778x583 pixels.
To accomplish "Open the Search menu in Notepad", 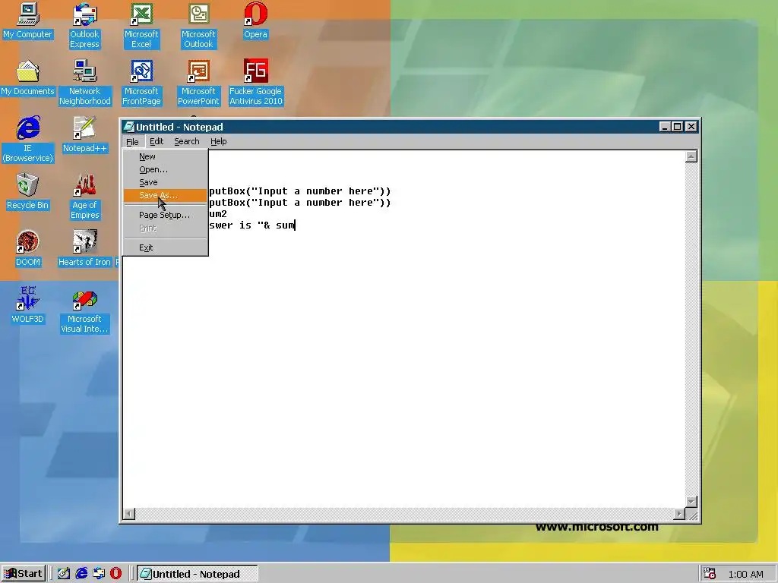I will point(187,141).
